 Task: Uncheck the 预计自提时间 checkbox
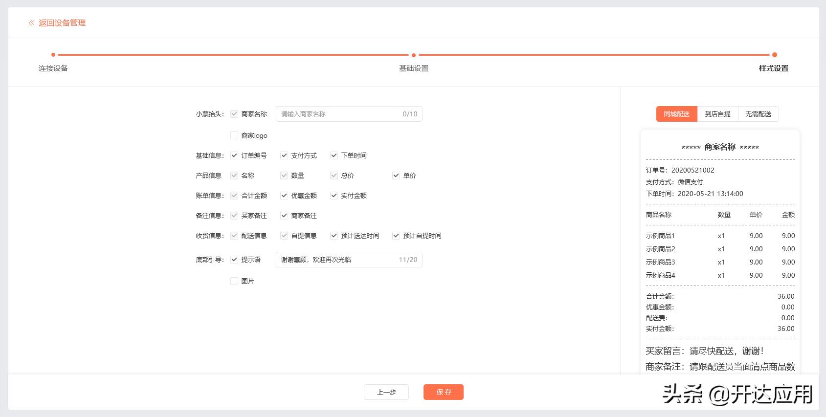pyautogui.click(x=396, y=236)
